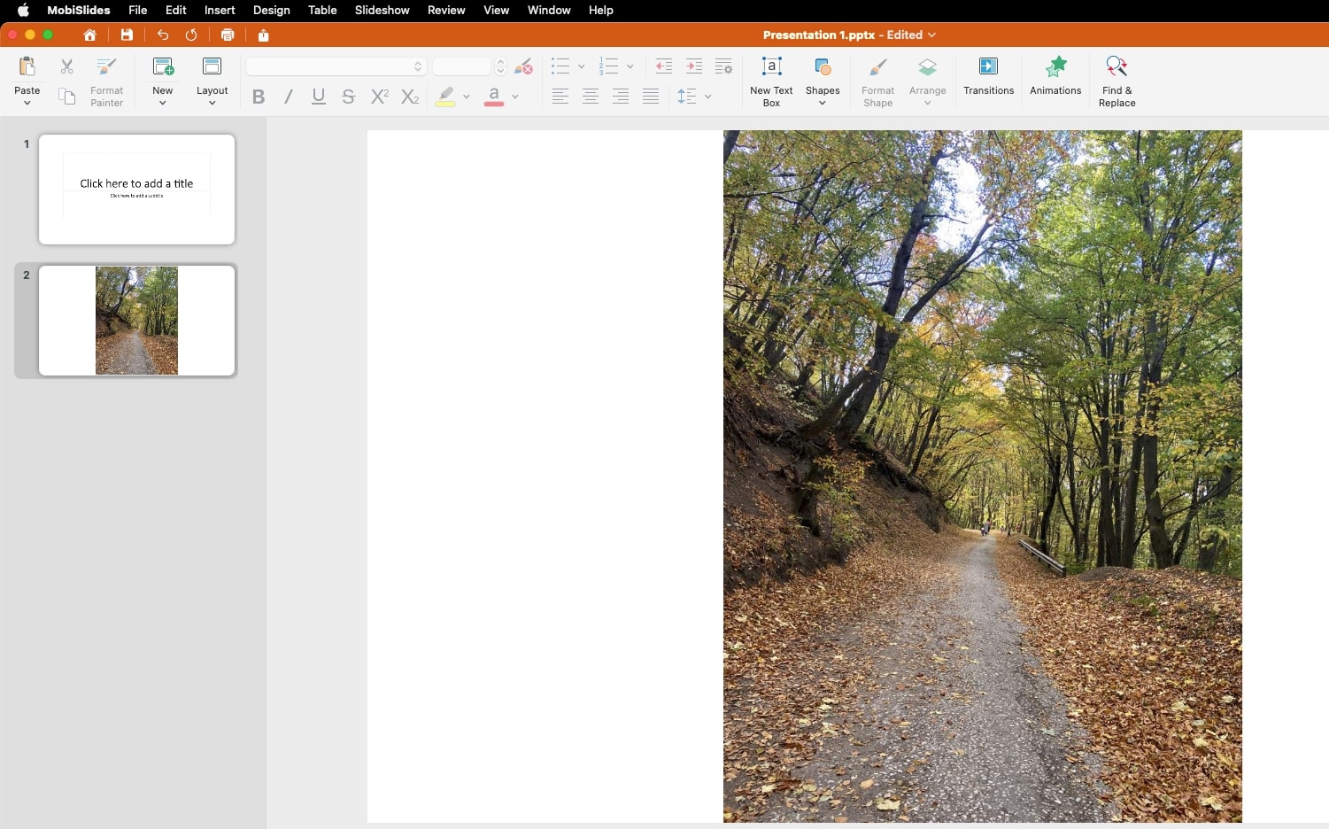Click the Clear Formatting icon

pyautogui.click(x=522, y=66)
